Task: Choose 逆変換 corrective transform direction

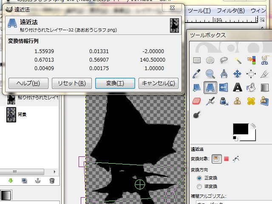Action: pos(199,187)
